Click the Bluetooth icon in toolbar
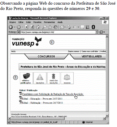Viewport: 117px width, 127px height. pos(93,27)
